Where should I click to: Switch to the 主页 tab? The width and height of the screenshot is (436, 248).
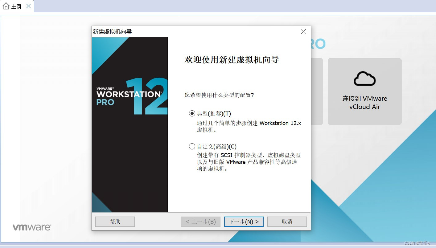(16, 6)
